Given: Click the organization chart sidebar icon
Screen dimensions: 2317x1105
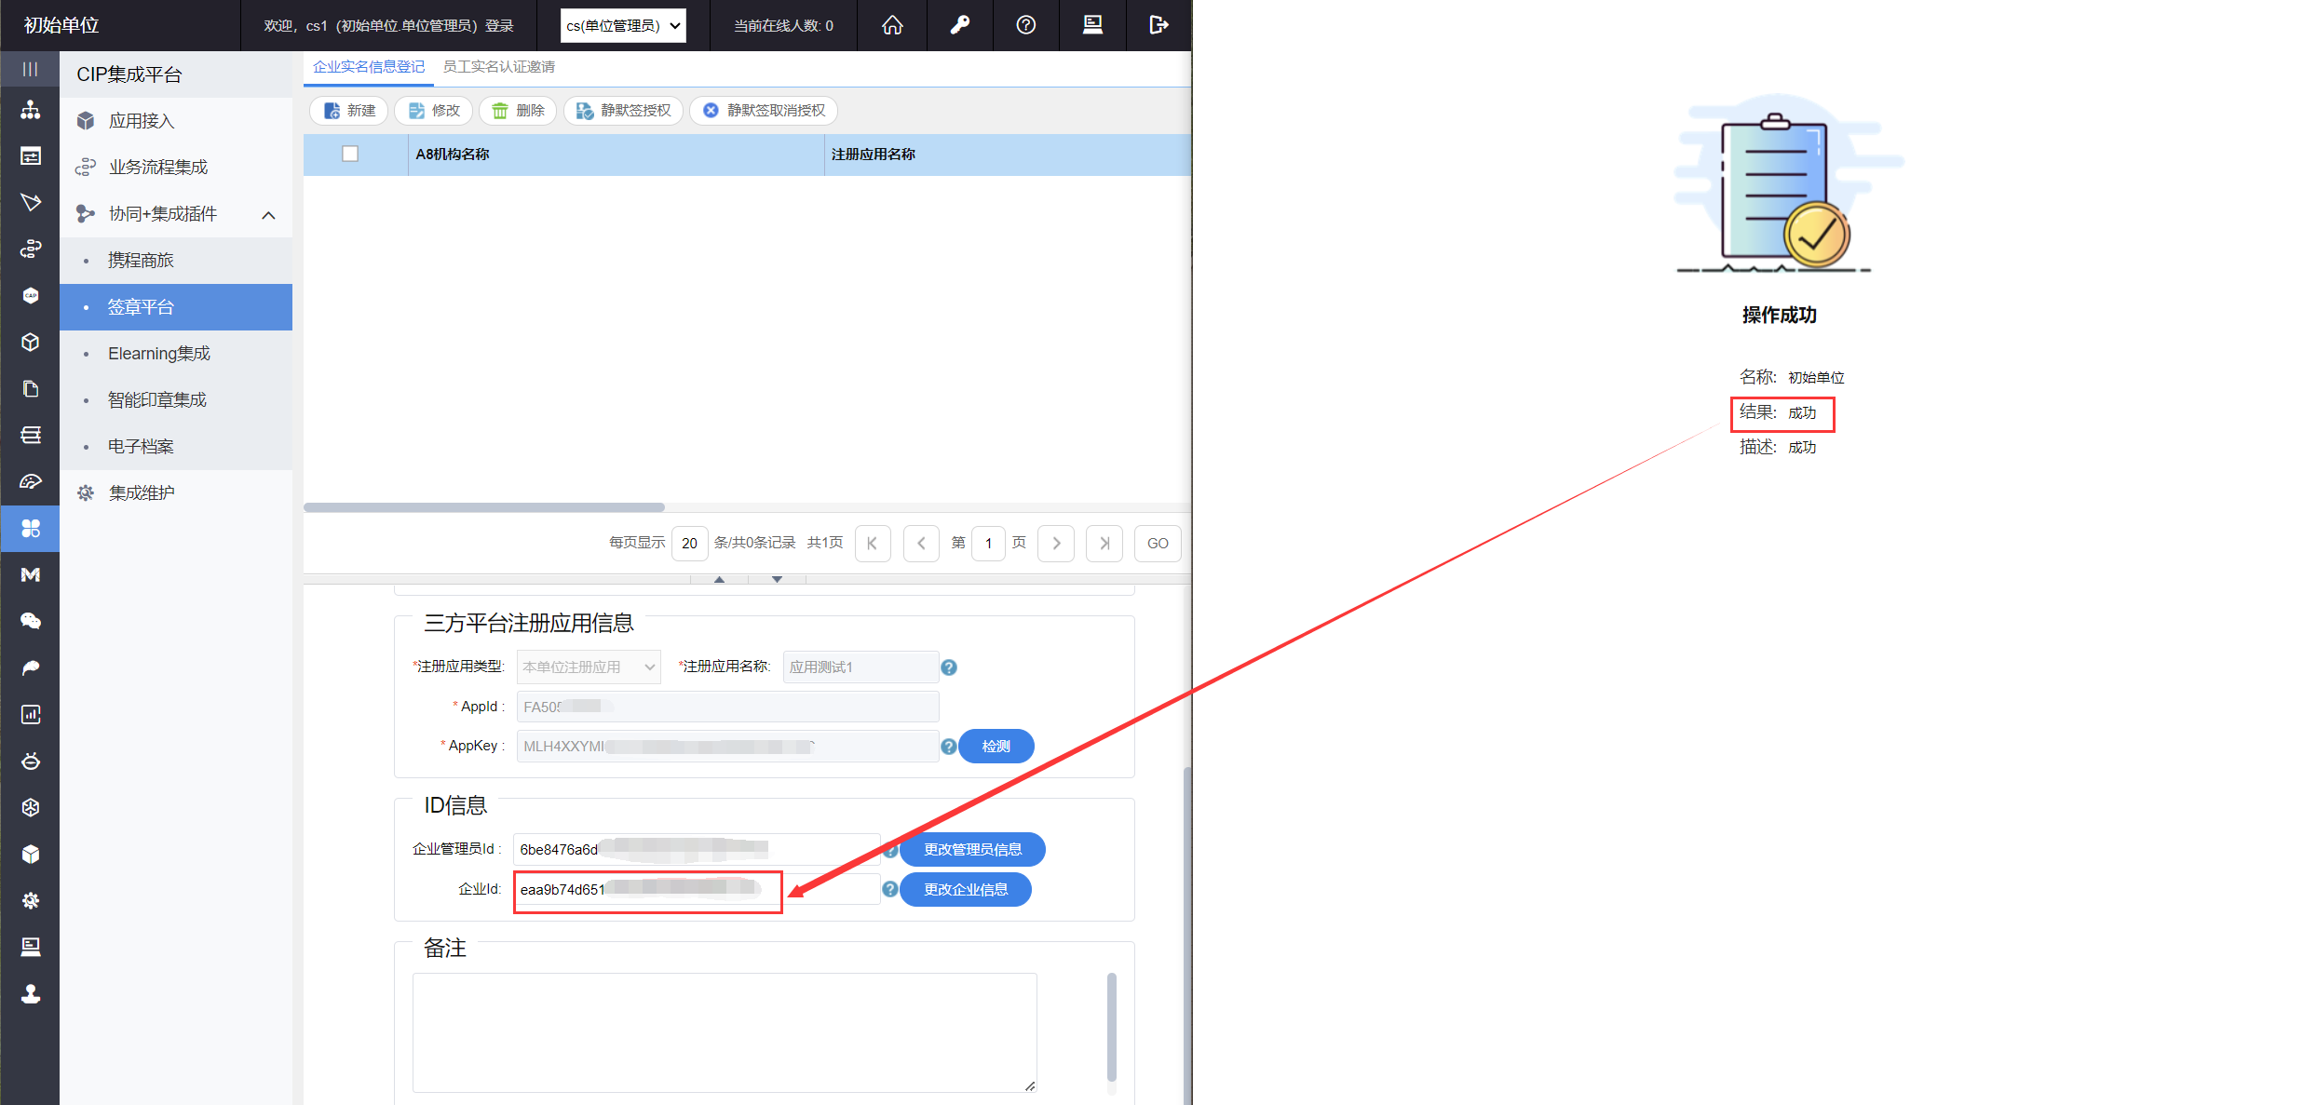Looking at the screenshot, I should pyautogui.click(x=30, y=110).
